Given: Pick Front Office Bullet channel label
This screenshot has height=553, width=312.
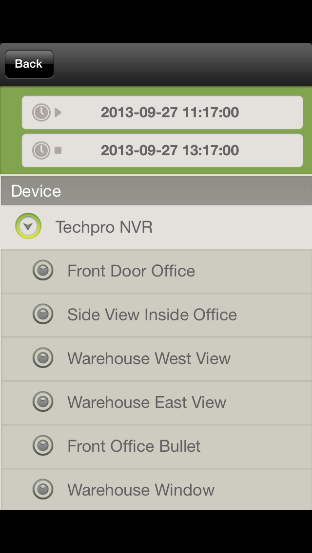Looking at the screenshot, I should click(134, 446).
